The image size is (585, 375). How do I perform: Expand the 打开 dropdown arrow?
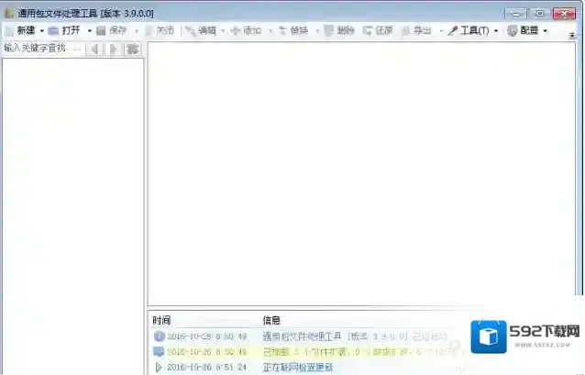point(89,30)
